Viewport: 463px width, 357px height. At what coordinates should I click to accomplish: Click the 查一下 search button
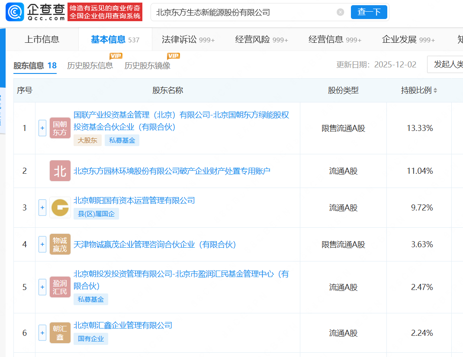369,12
